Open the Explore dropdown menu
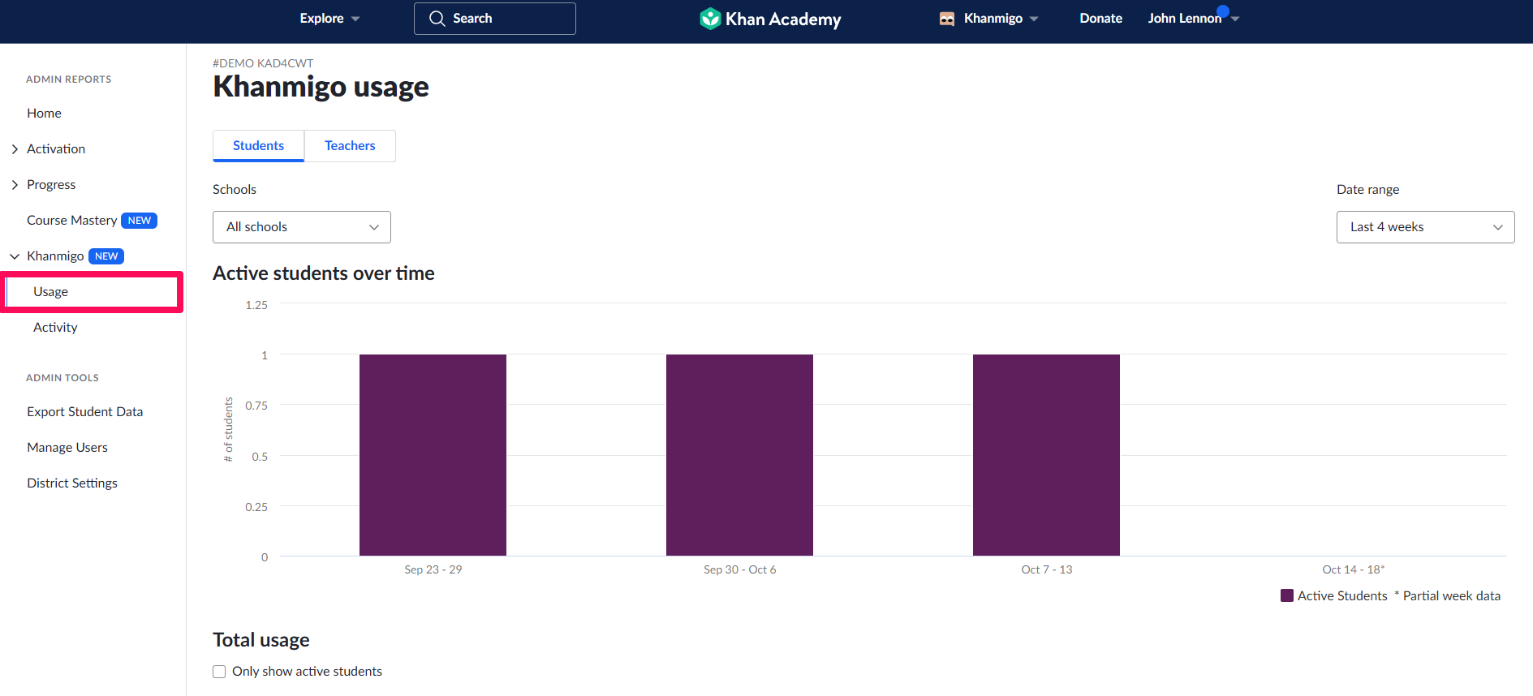Viewport: 1533px width, 696px height. (329, 19)
